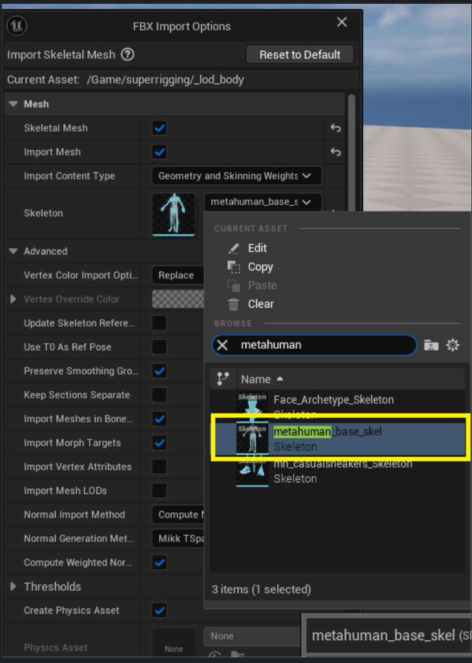The image size is (472, 663).
Task: Open the Skeleton asset dropdown
Action: 263,202
